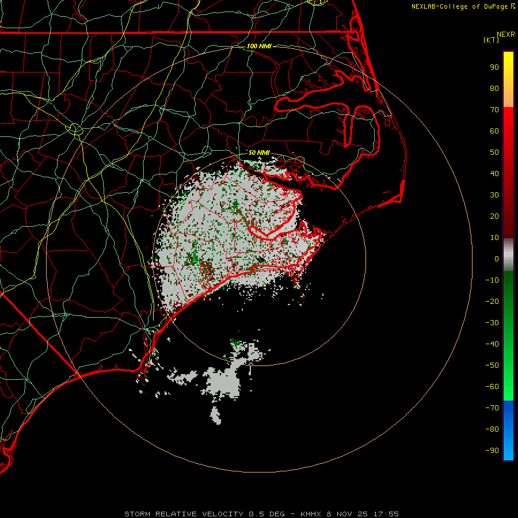
Task: Click the 50 NMI range ring label
Action: click(x=259, y=153)
